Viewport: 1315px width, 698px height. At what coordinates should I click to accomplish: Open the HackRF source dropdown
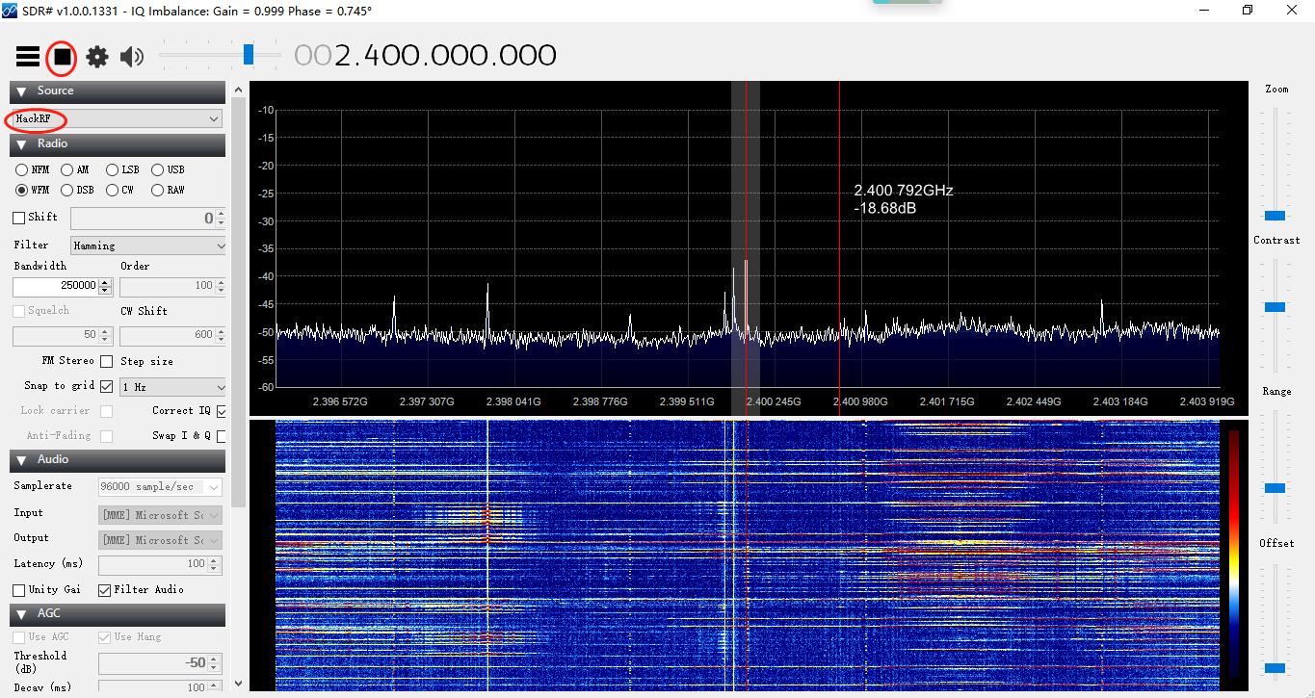(118, 119)
